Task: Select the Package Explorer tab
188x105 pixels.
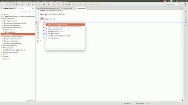Action: click(8, 8)
